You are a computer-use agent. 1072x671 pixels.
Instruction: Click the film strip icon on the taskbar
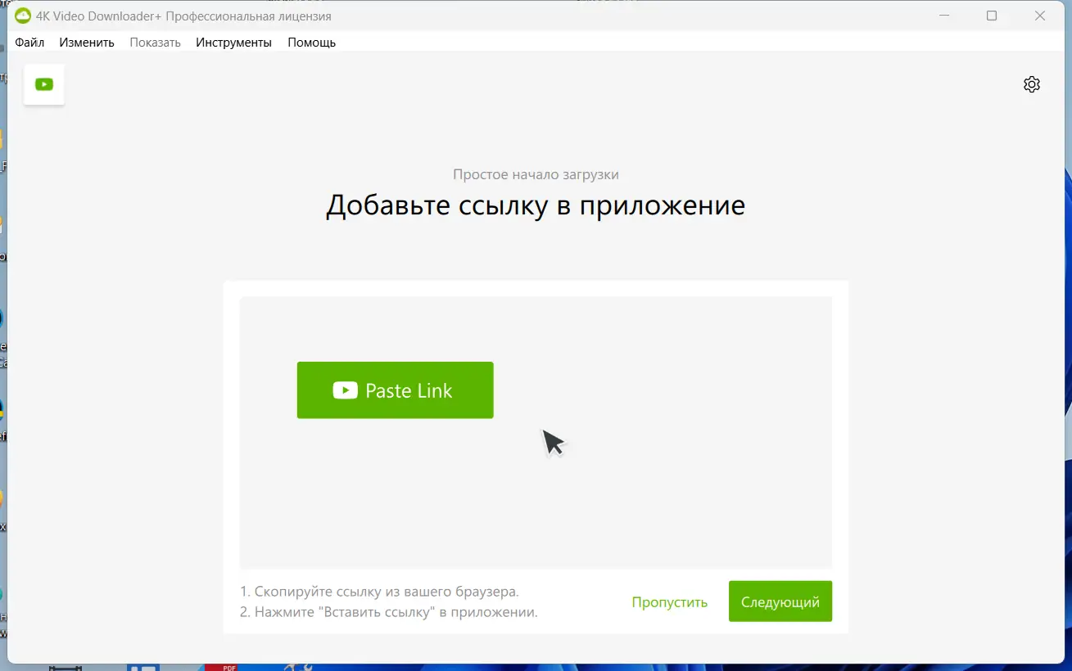(x=66, y=667)
